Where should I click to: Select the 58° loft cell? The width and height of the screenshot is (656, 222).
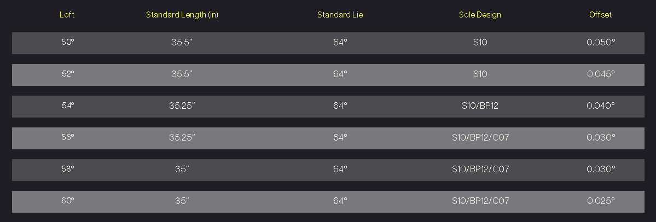tap(67, 169)
